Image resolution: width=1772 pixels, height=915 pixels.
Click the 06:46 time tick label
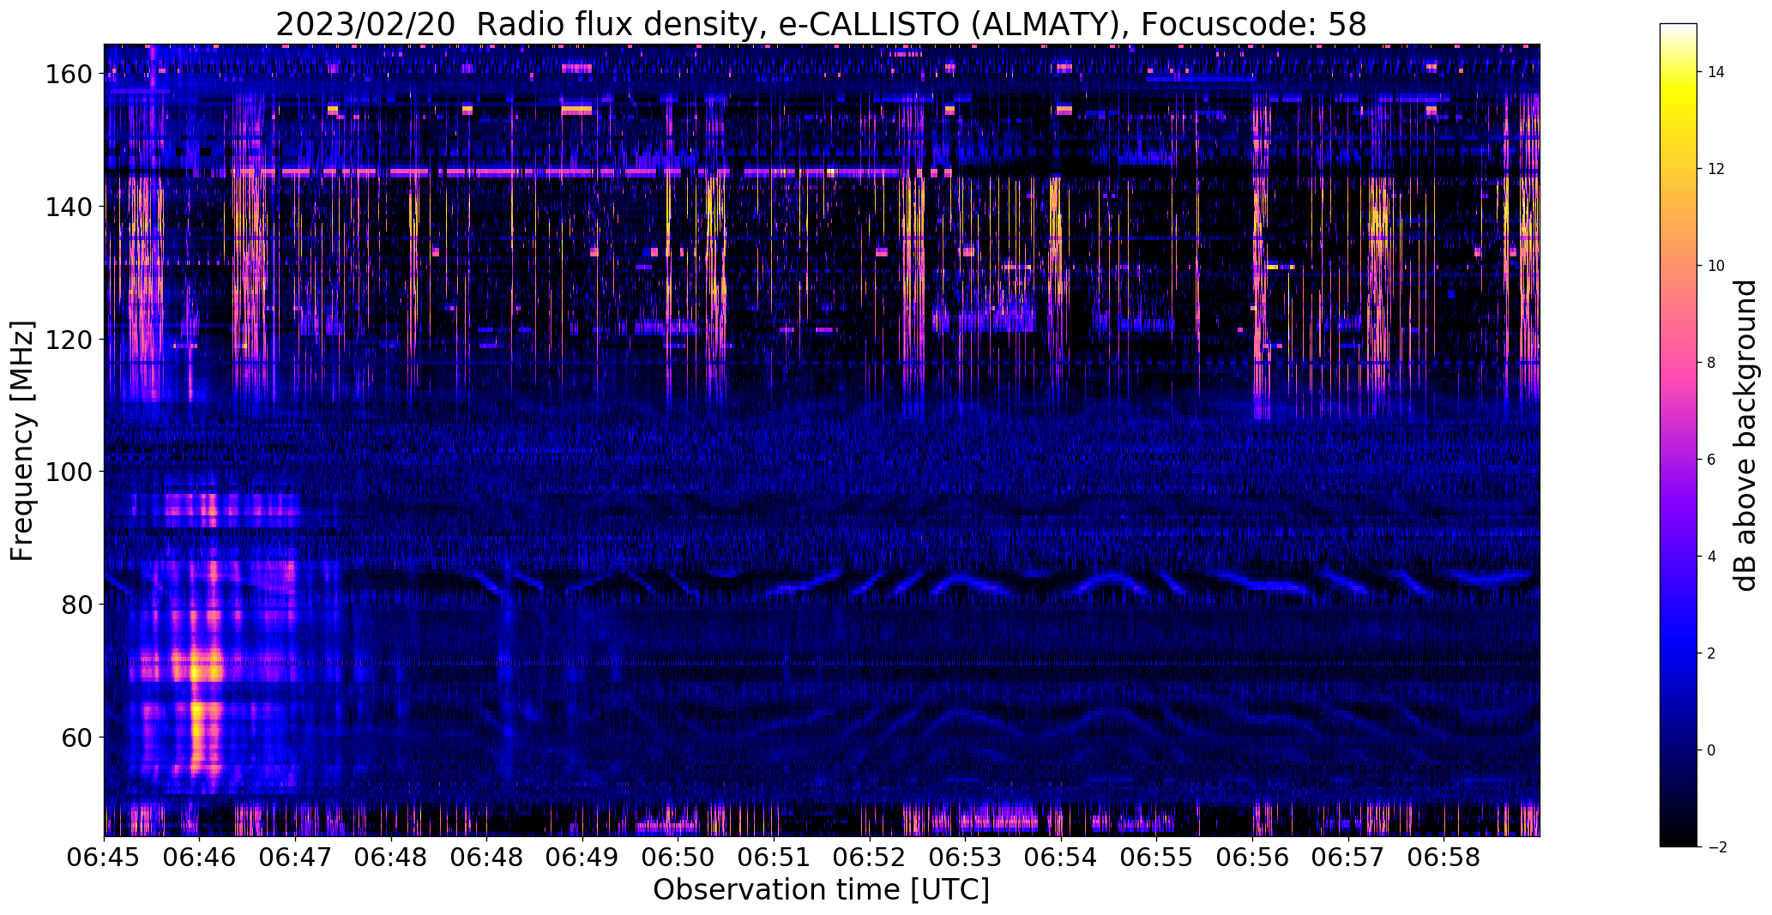200,858
